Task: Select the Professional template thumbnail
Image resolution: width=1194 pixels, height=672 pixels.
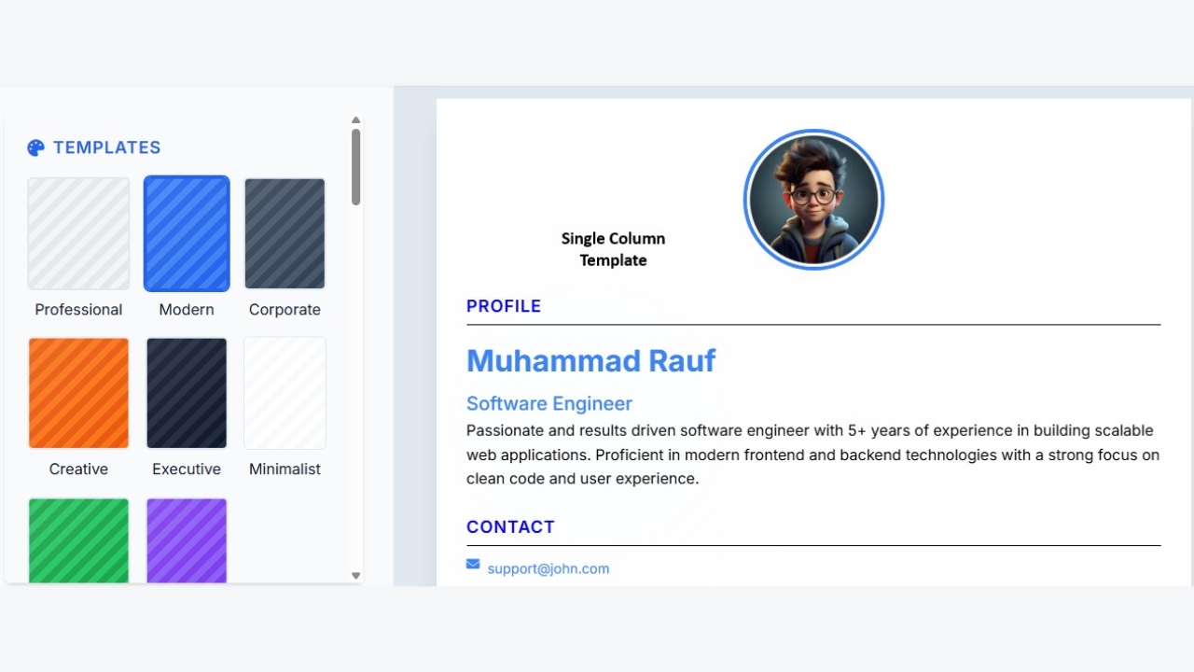Action: [78, 233]
